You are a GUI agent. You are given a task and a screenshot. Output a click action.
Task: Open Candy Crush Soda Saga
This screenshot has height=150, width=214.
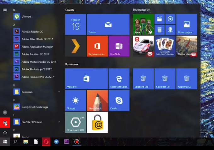37,107
